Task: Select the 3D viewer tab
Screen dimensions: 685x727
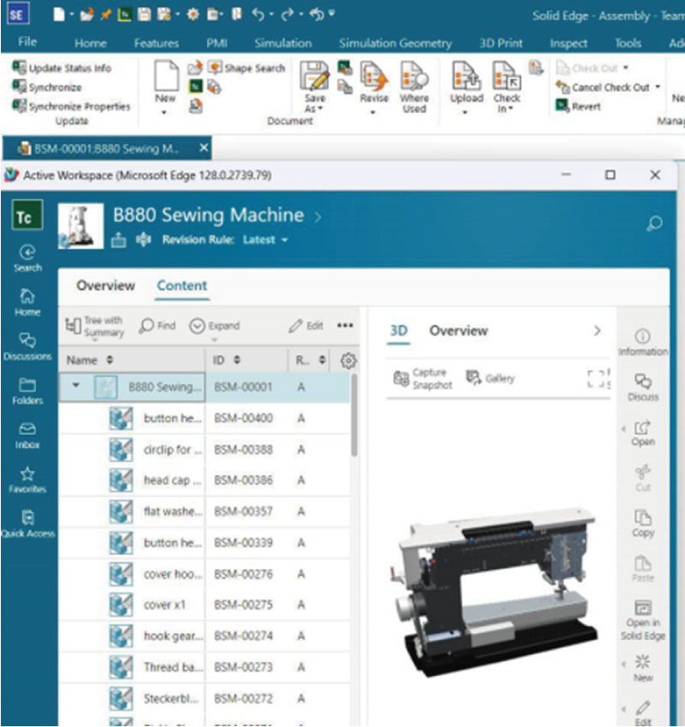Action: [x=399, y=331]
